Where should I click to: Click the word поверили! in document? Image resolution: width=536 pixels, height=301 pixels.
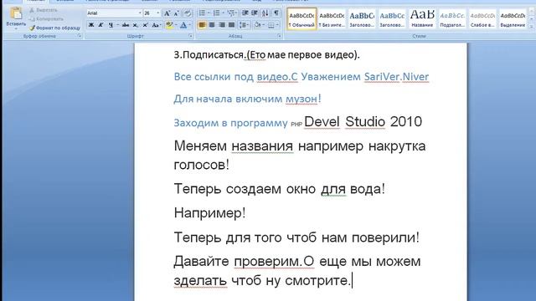[x=385, y=237]
